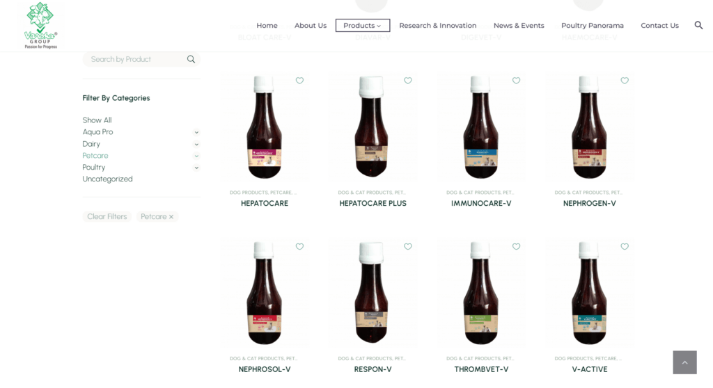
Task: Toggle wishlist heart on Hepatocare Plus
Action: coord(408,81)
